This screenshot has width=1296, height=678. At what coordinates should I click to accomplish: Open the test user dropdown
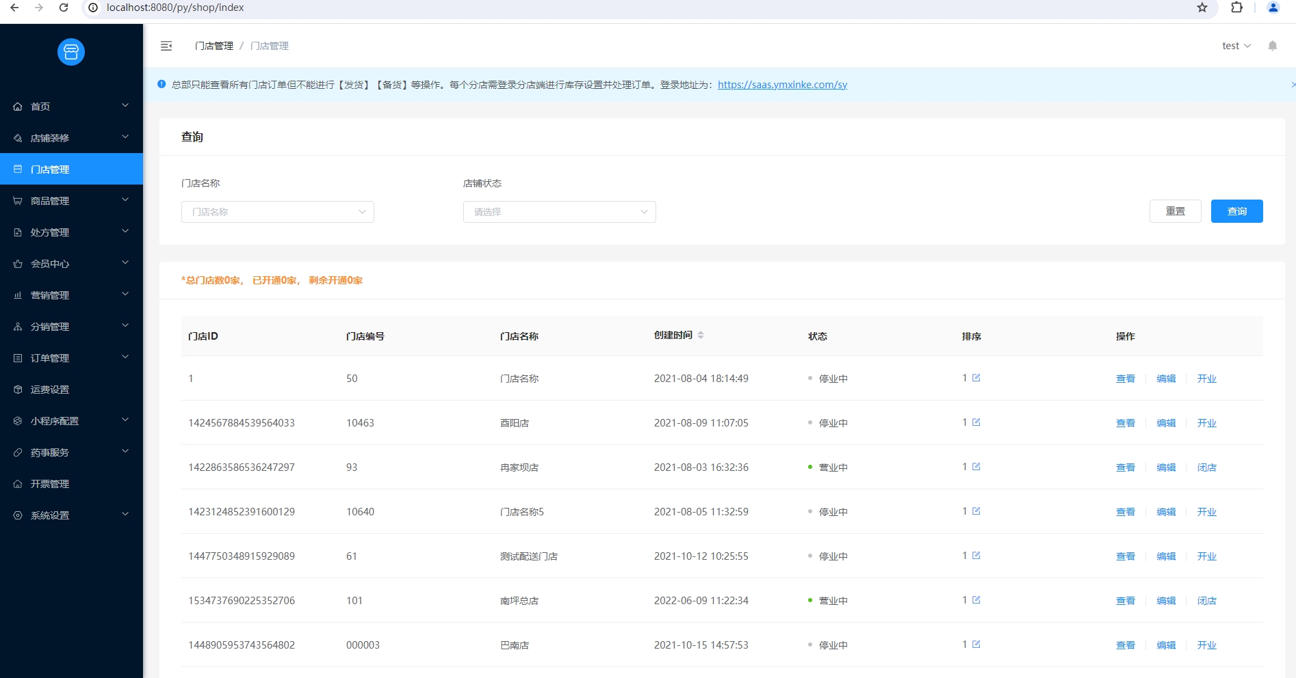click(1236, 46)
